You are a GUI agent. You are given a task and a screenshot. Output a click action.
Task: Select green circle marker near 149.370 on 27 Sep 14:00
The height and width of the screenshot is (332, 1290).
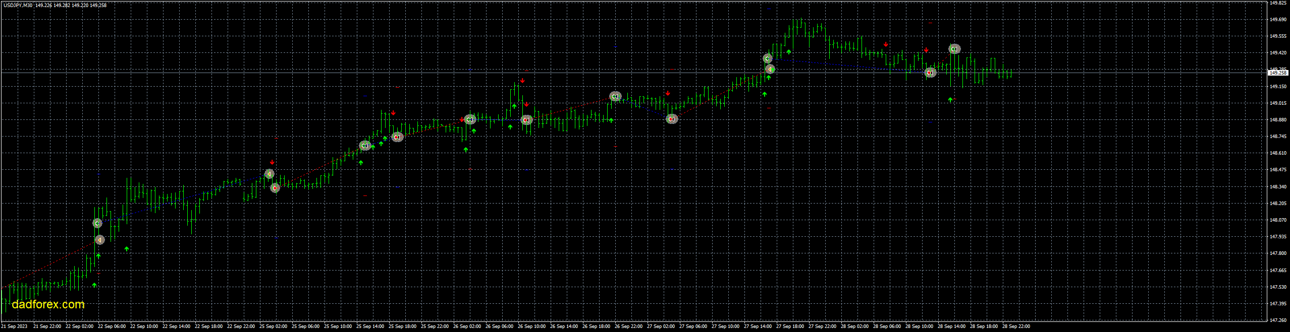[767, 58]
